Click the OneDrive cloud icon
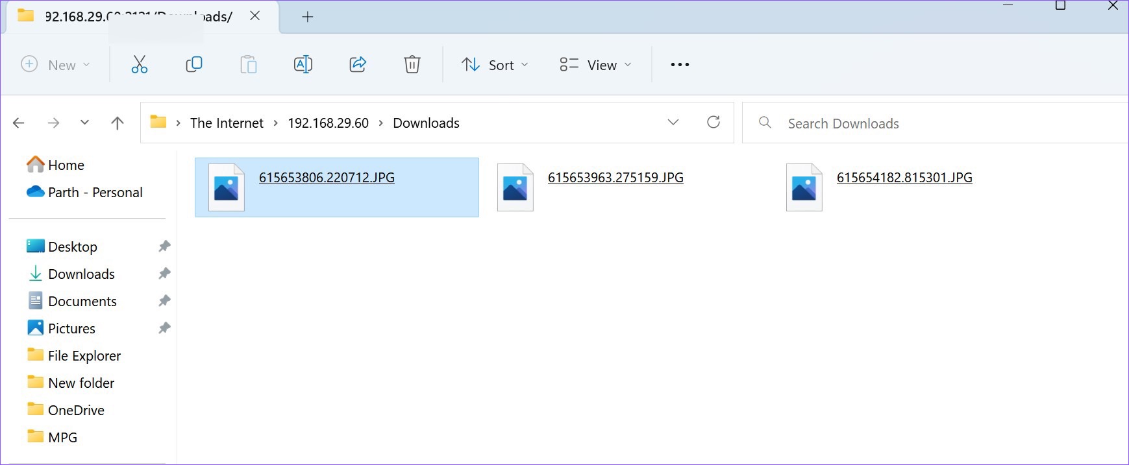1129x465 pixels. tap(35, 191)
